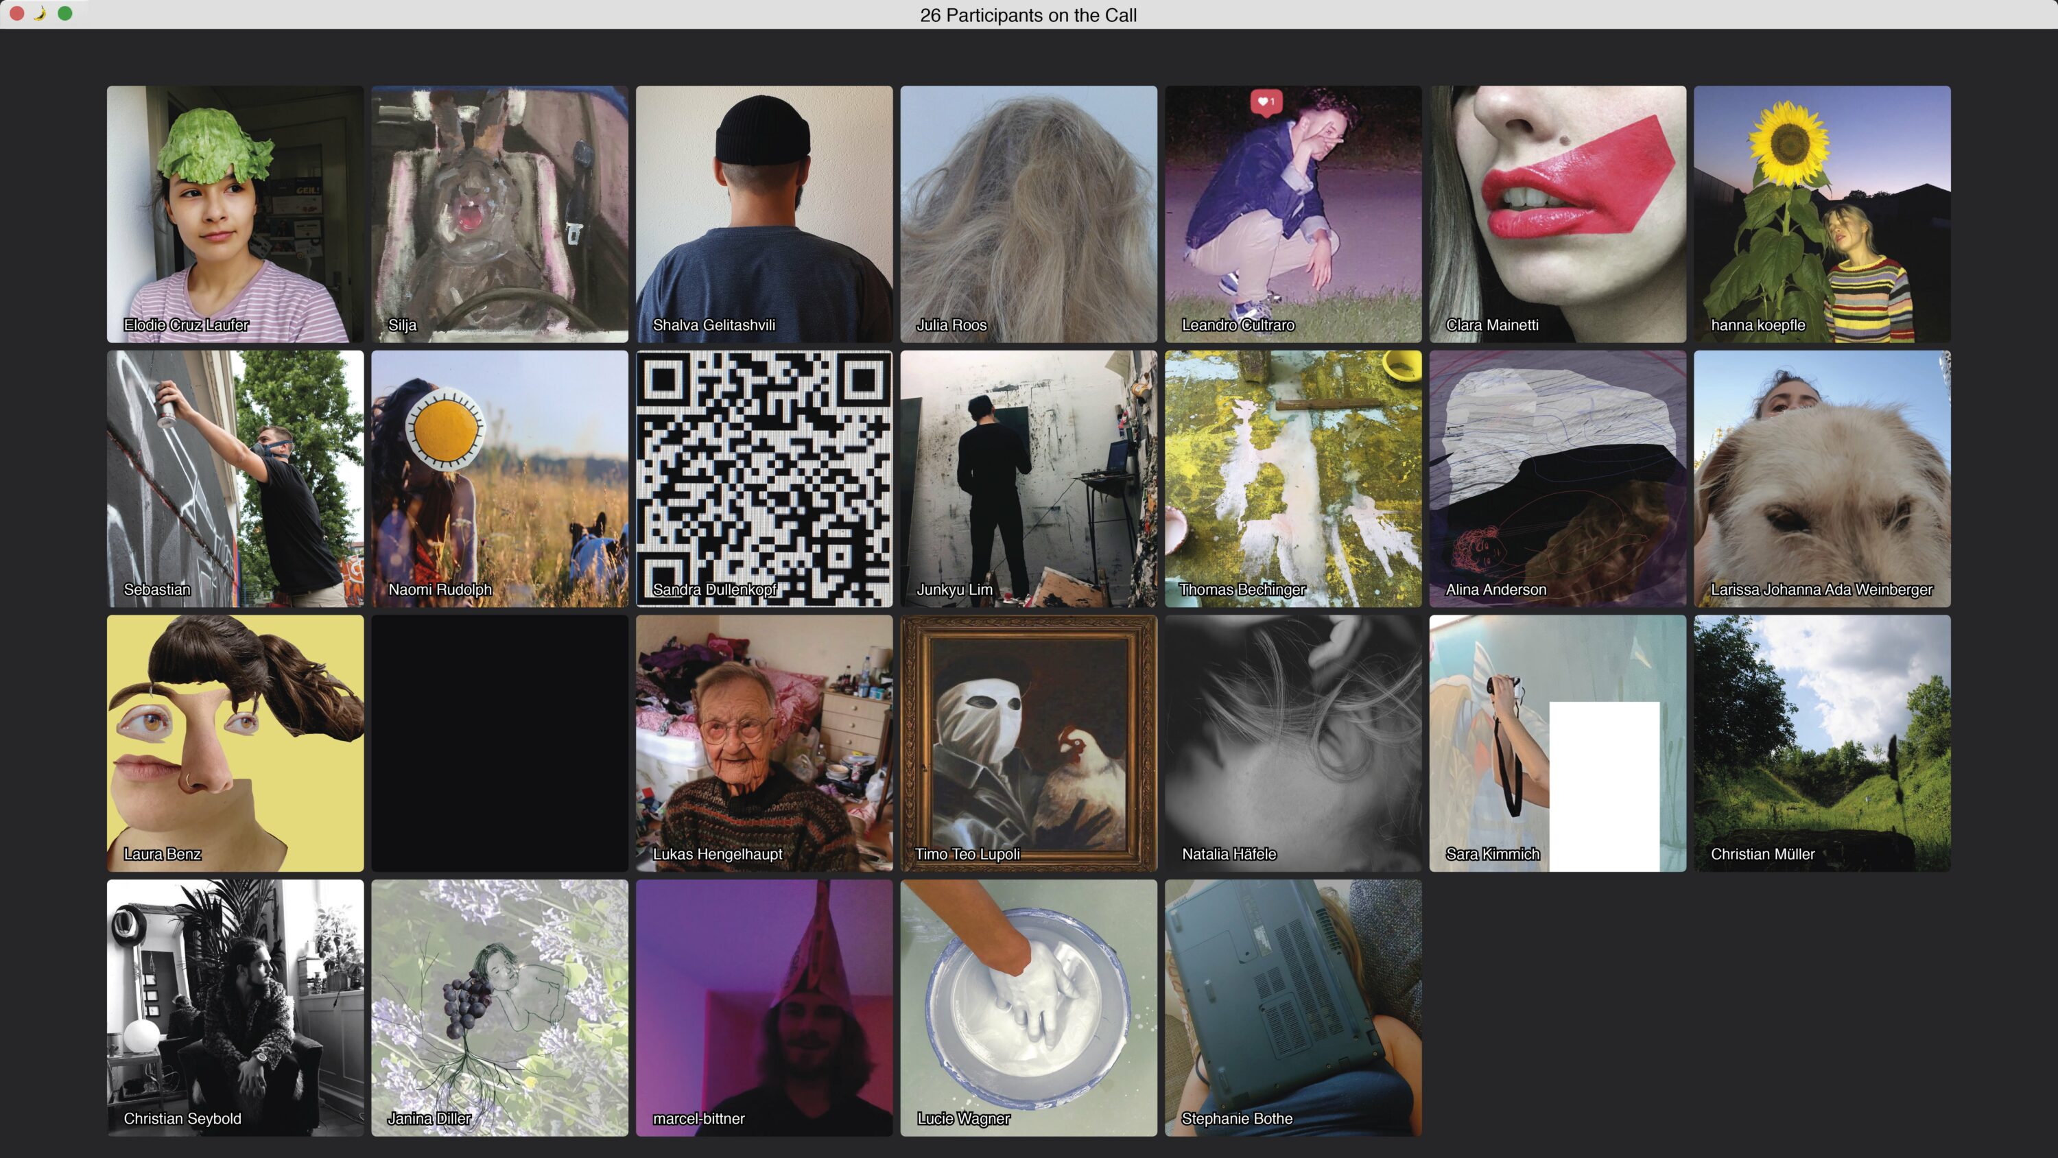Select Christian Seybold's black-and-white tile
Screen dimensions: 2058x1158
pos(235,1008)
